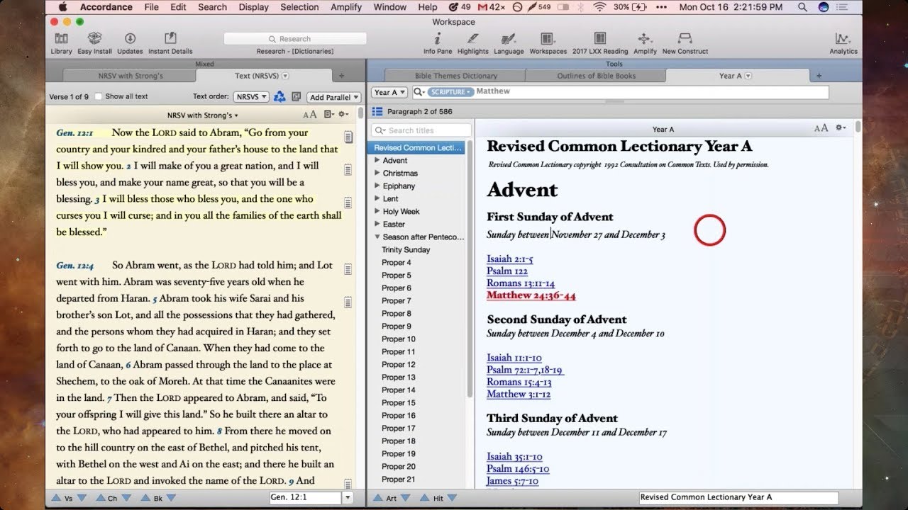908x510 pixels.
Task: Go to next book with Bk down arrow
Action: coord(172,498)
